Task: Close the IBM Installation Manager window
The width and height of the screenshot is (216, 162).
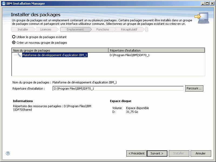Action: pyautogui.click(x=212, y=4)
